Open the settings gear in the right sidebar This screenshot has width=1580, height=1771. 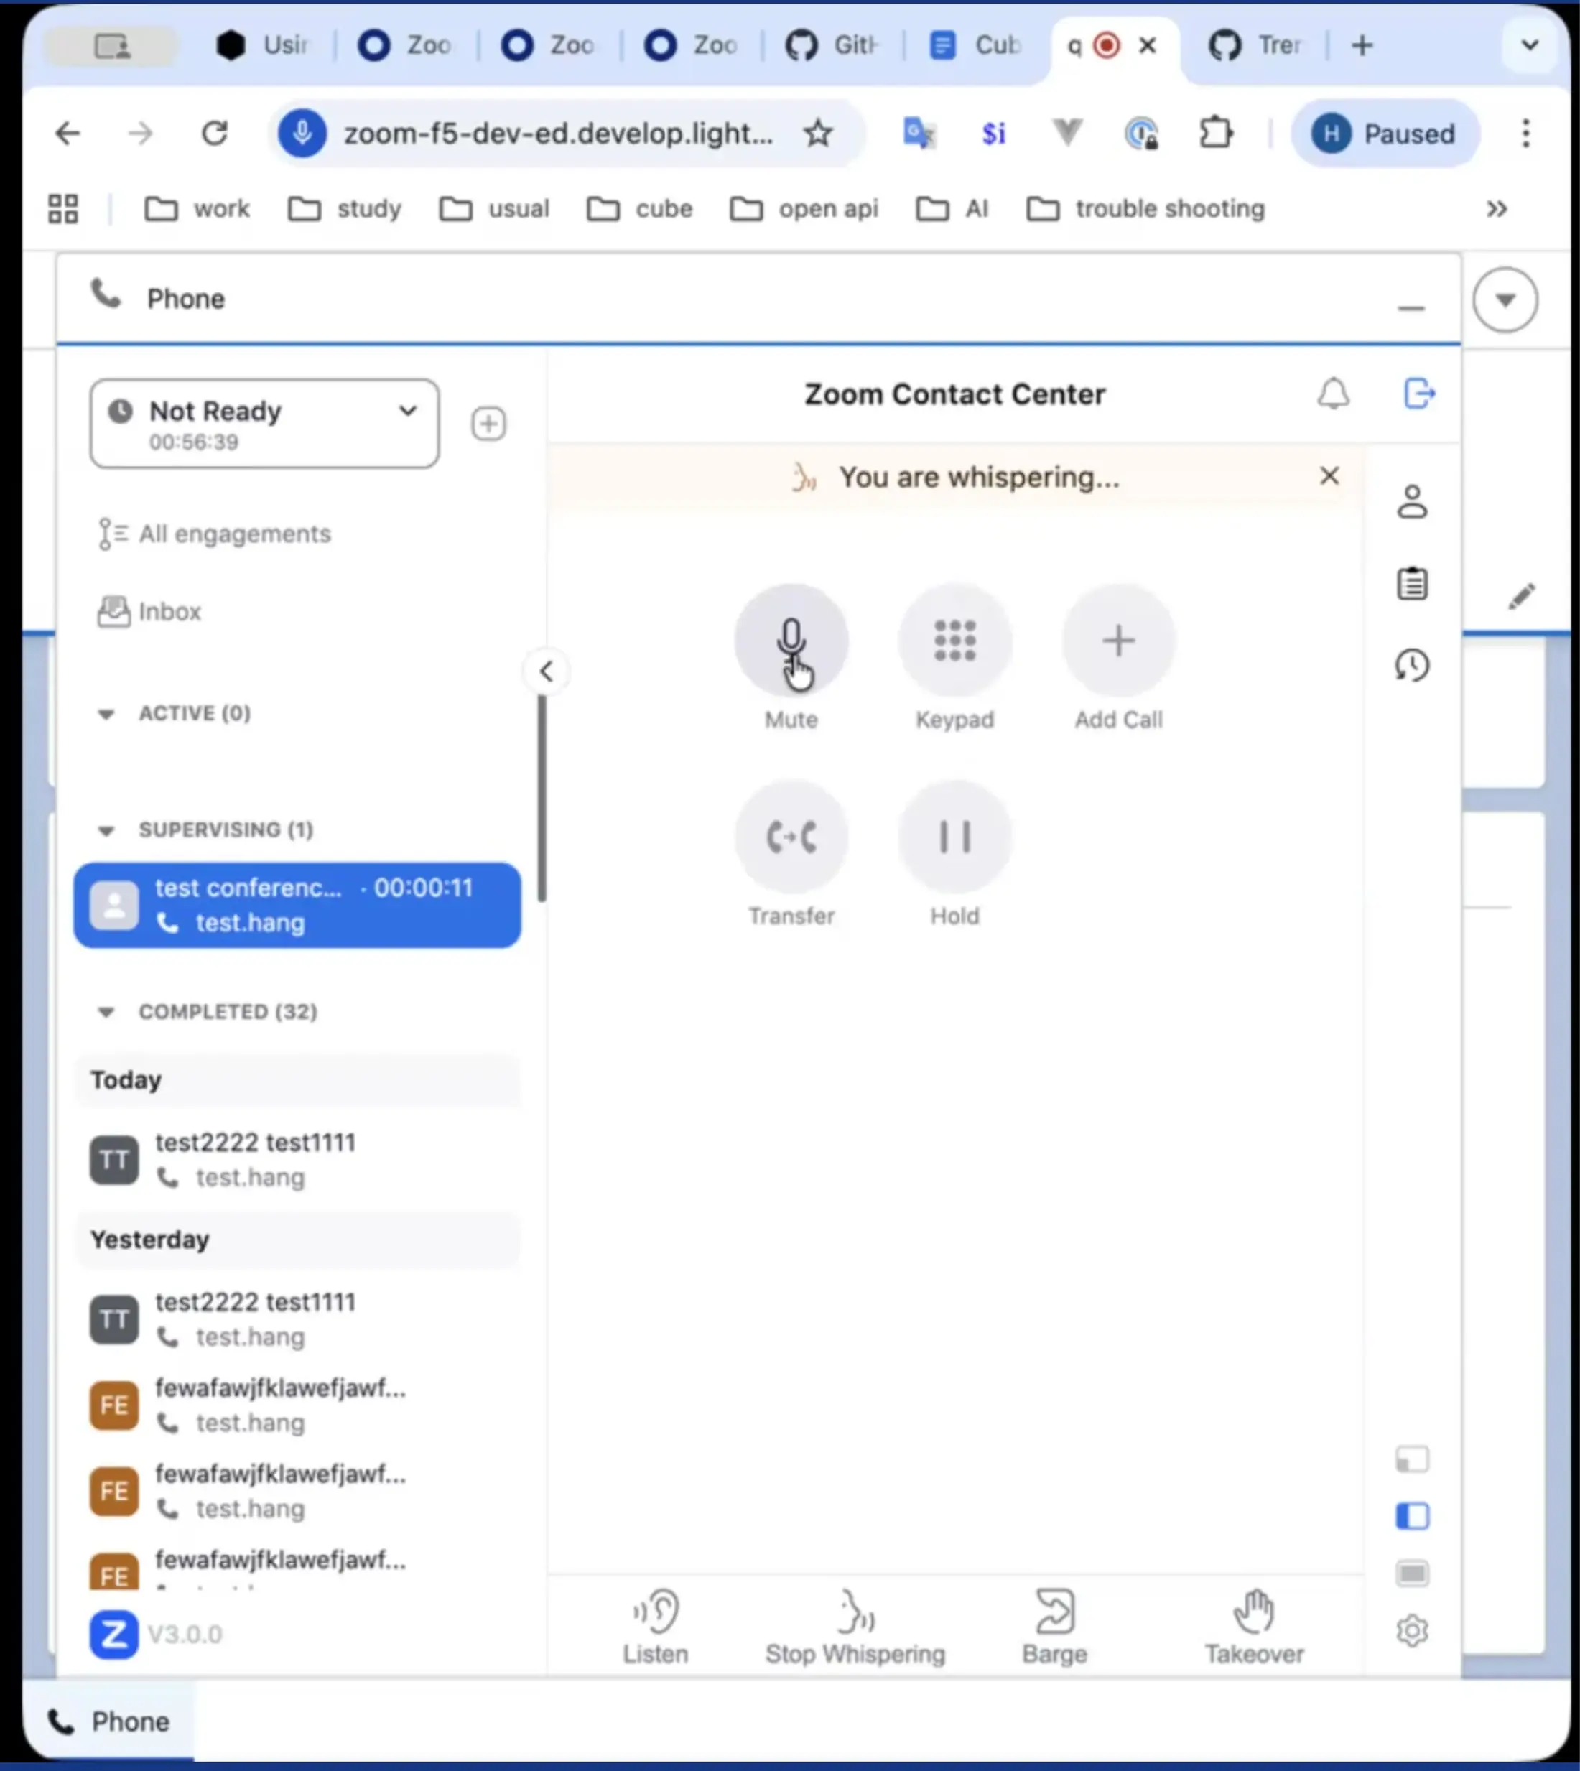coord(1413,1630)
